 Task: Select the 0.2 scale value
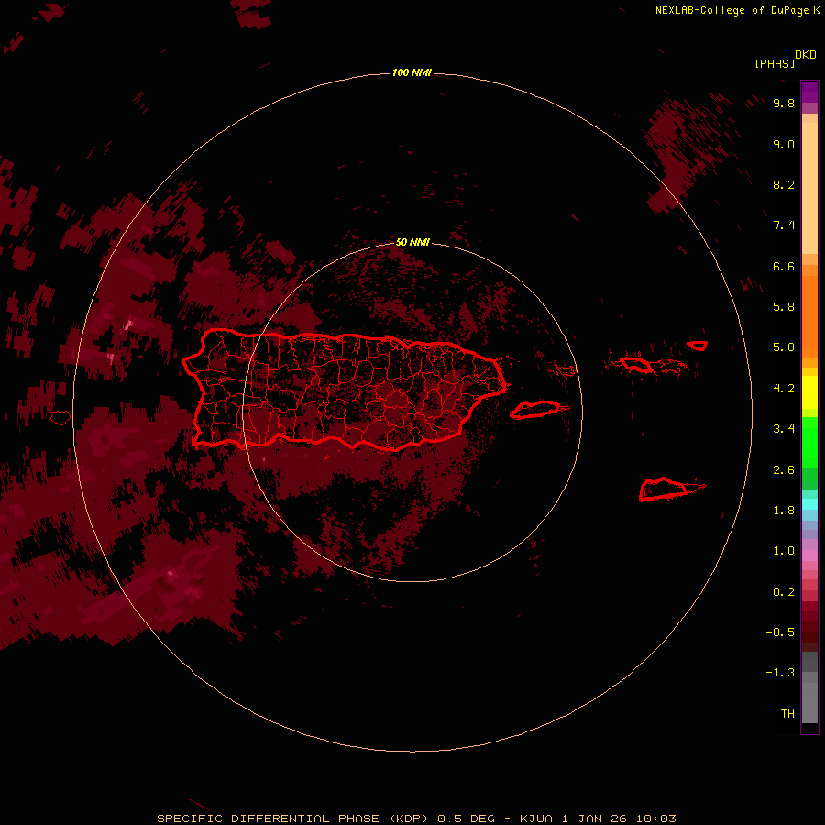point(784,592)
